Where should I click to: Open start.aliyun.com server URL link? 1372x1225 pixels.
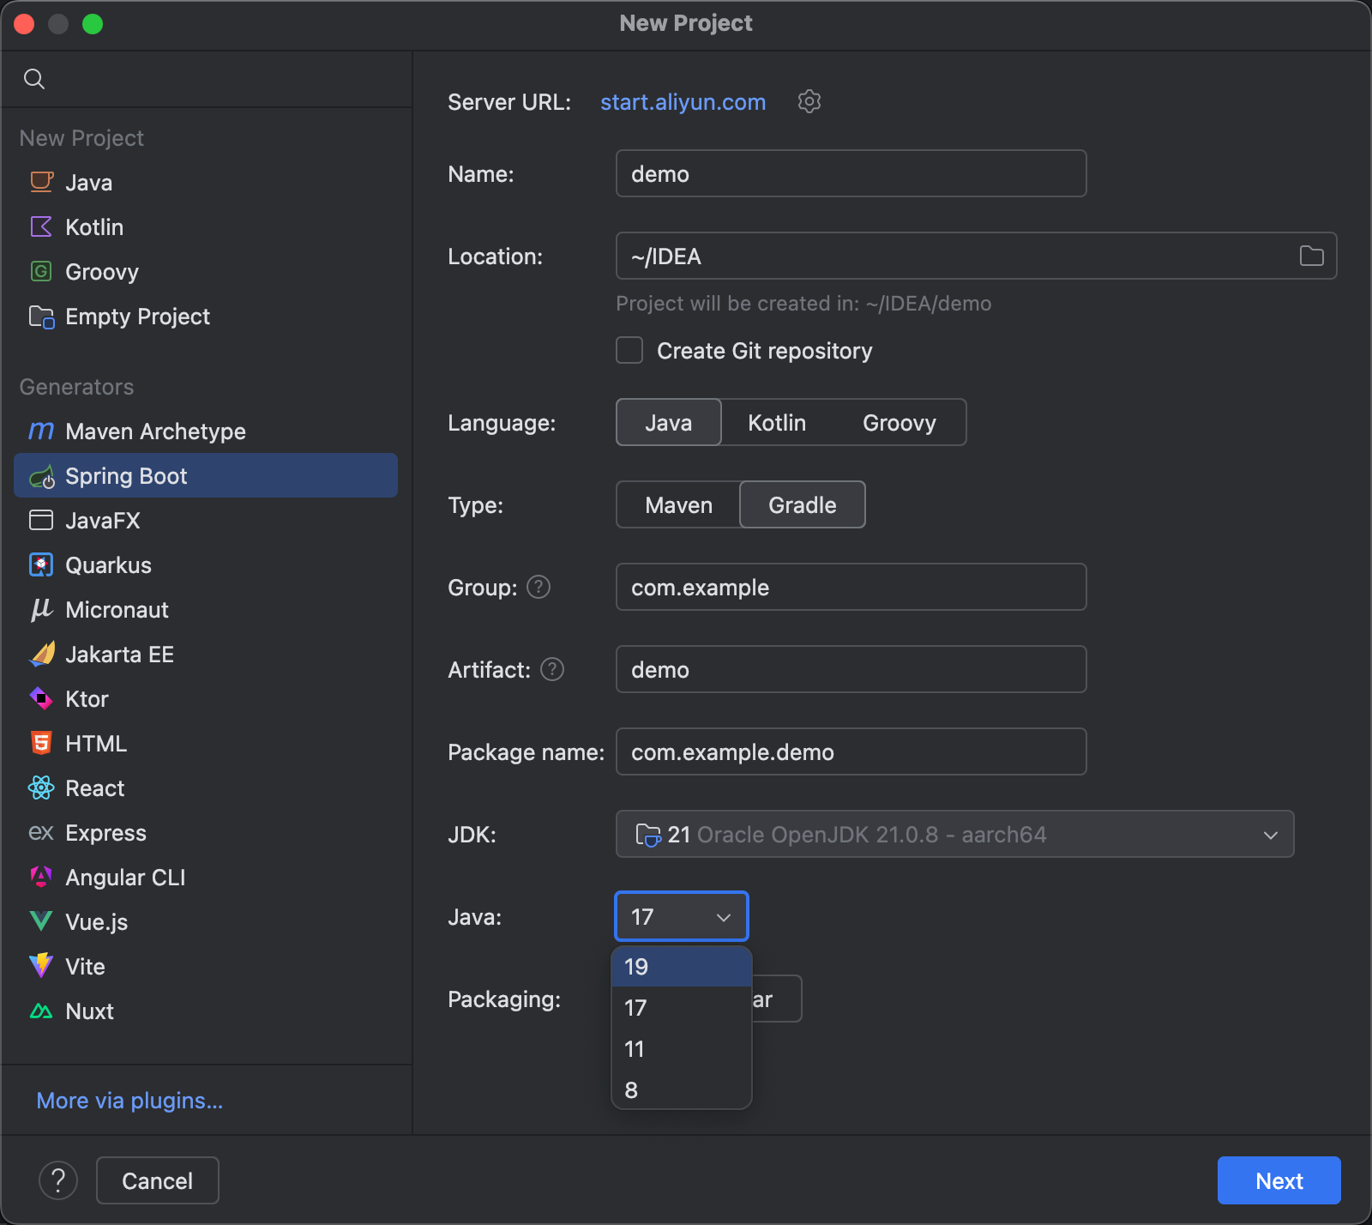pos(683,102)
